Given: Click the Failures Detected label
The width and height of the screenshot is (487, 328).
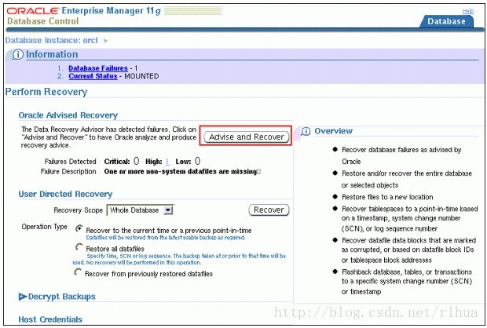Looking at the screenshot, I should pos(71,162).
